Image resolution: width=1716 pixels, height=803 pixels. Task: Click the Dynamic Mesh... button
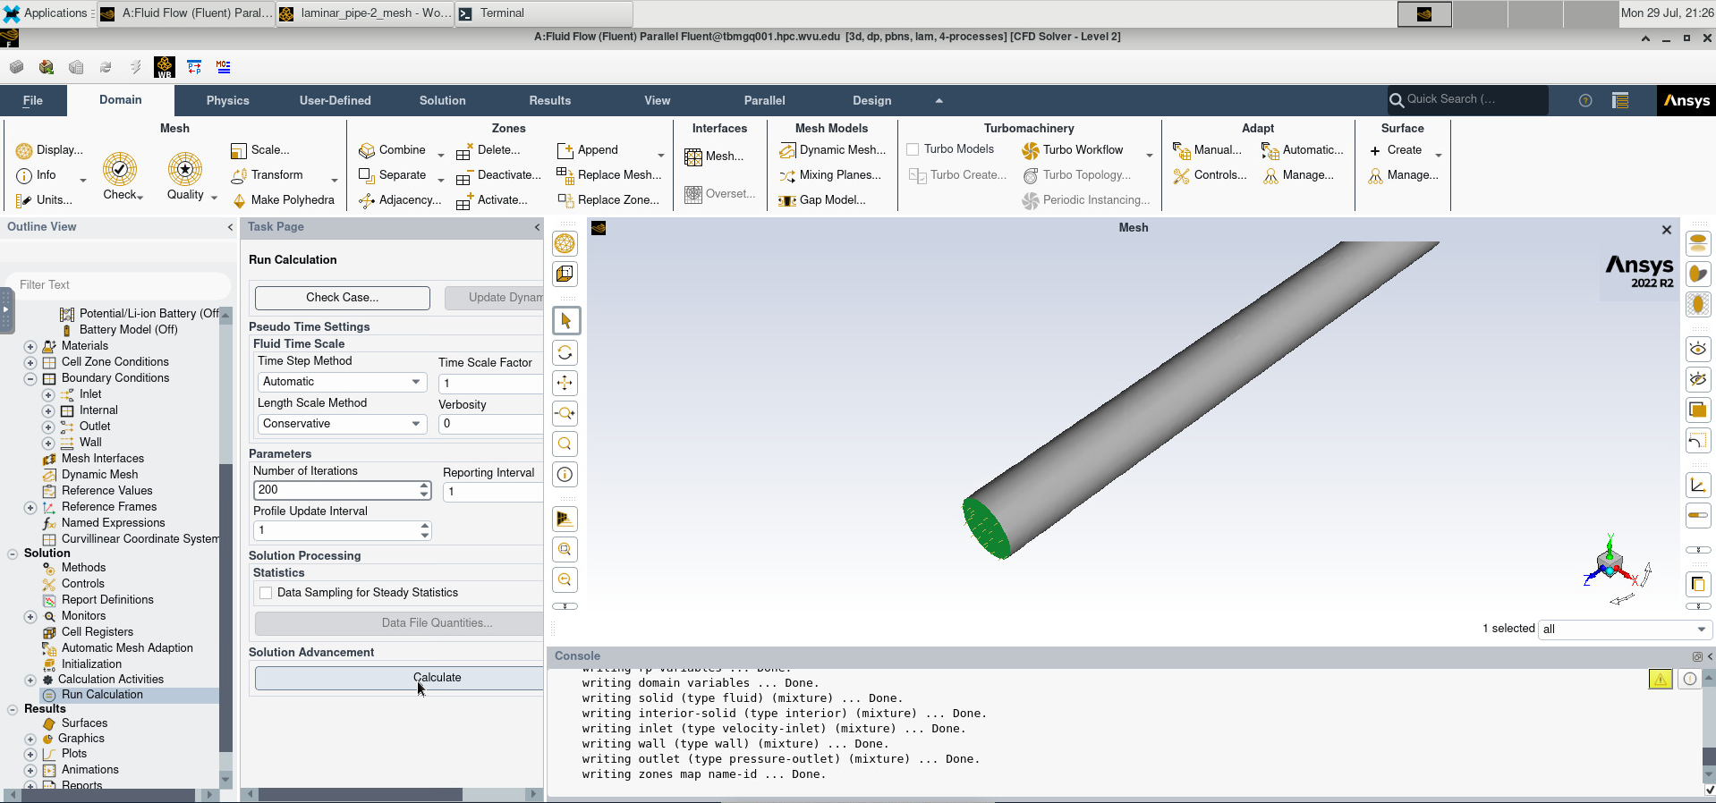point(833,150)
